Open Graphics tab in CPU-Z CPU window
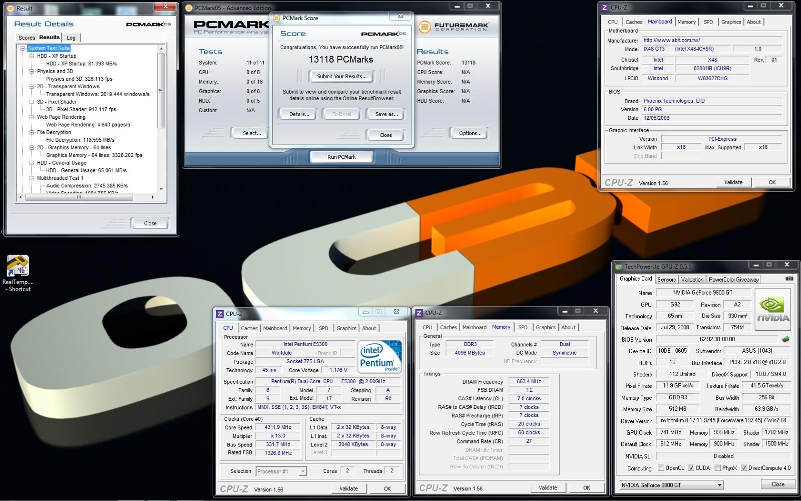801x501 pixels. tap(346, 328)
